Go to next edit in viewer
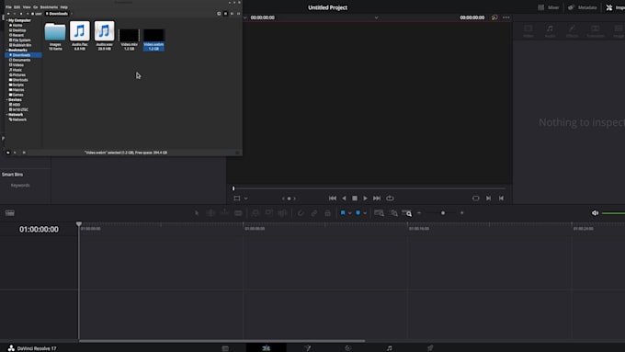 [488, 199]
